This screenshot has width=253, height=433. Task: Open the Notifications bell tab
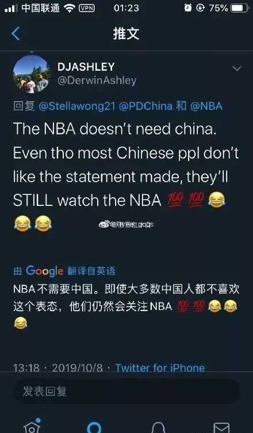(x=159, y=427)
